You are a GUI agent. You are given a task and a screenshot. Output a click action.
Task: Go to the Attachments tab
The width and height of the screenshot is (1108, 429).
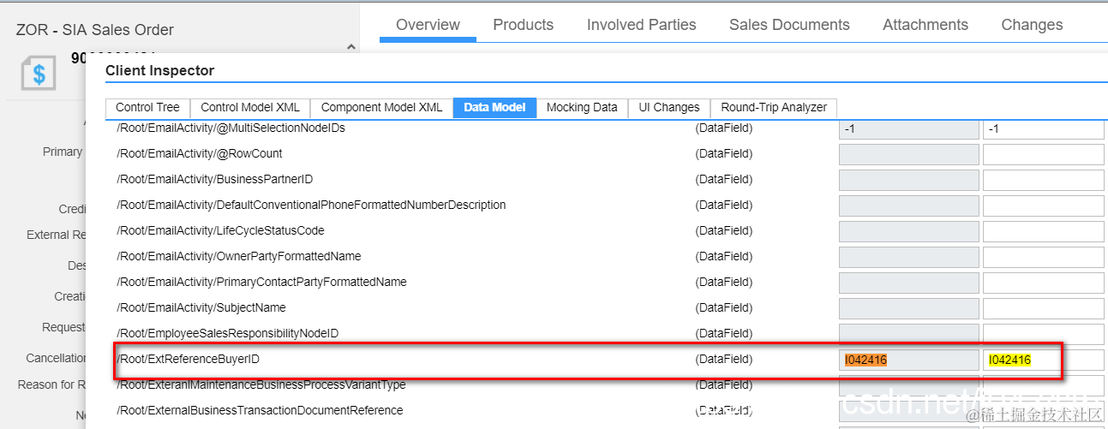coord(925,25)
